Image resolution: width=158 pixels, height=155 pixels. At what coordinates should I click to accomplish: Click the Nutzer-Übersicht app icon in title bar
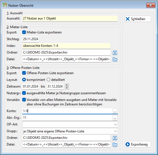point(5,5)
